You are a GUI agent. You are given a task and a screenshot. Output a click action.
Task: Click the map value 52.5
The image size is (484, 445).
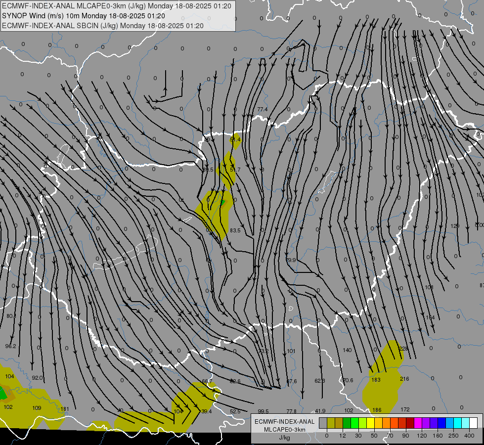(235, 411)
